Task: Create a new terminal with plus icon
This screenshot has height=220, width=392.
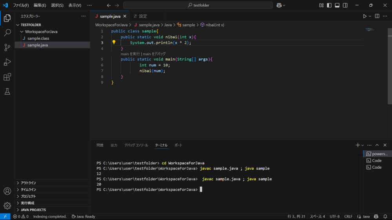Action: (358, 145)
